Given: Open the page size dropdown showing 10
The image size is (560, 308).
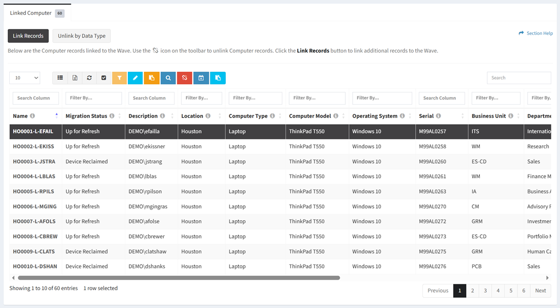Looking at the screenshot, I should pos(25,78).
